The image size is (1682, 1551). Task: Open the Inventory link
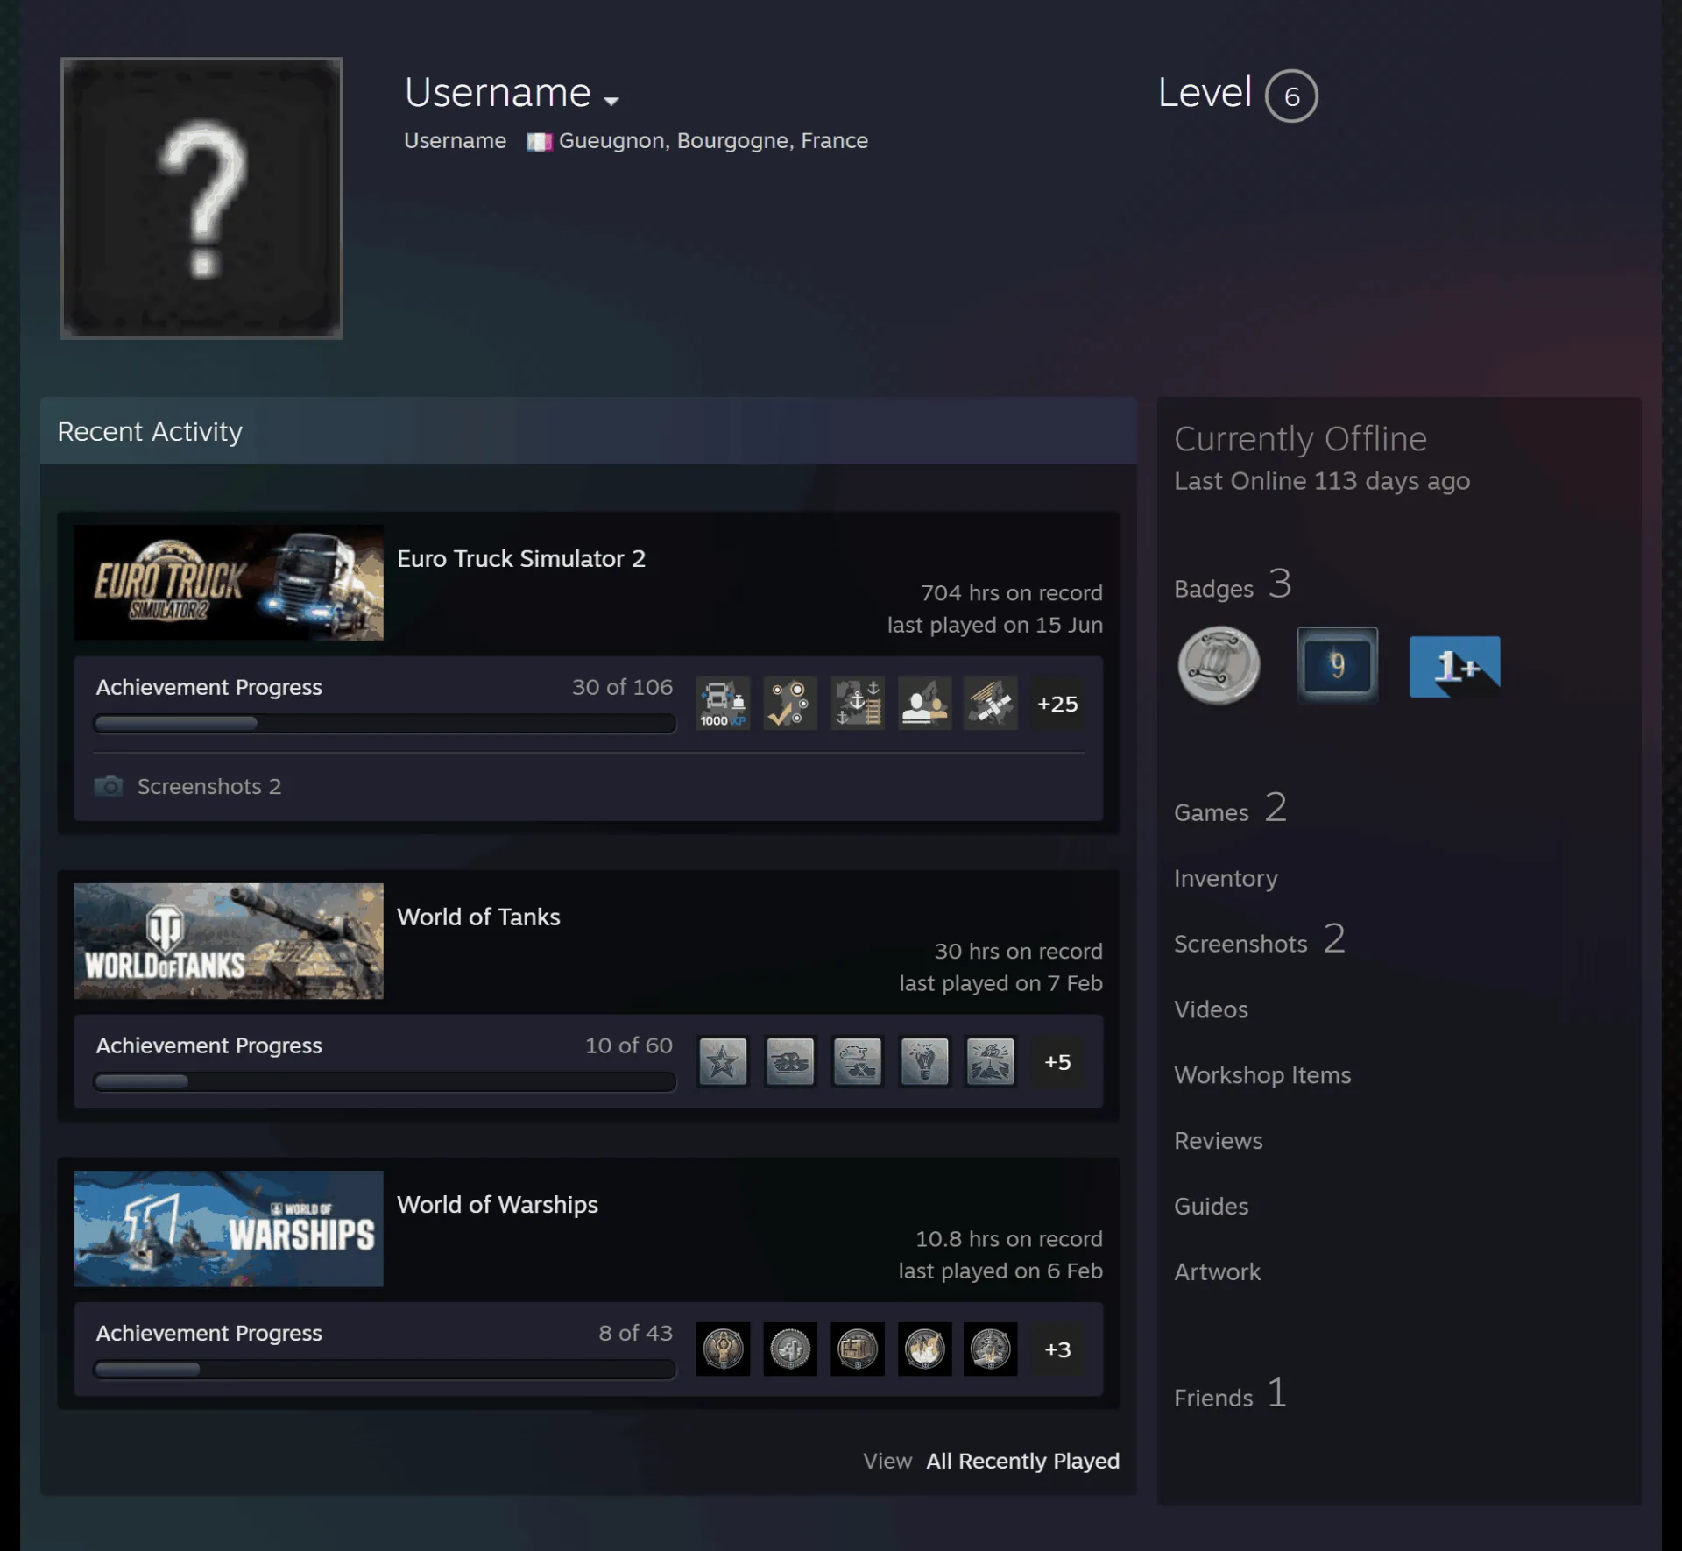(x=1226, y=879)
